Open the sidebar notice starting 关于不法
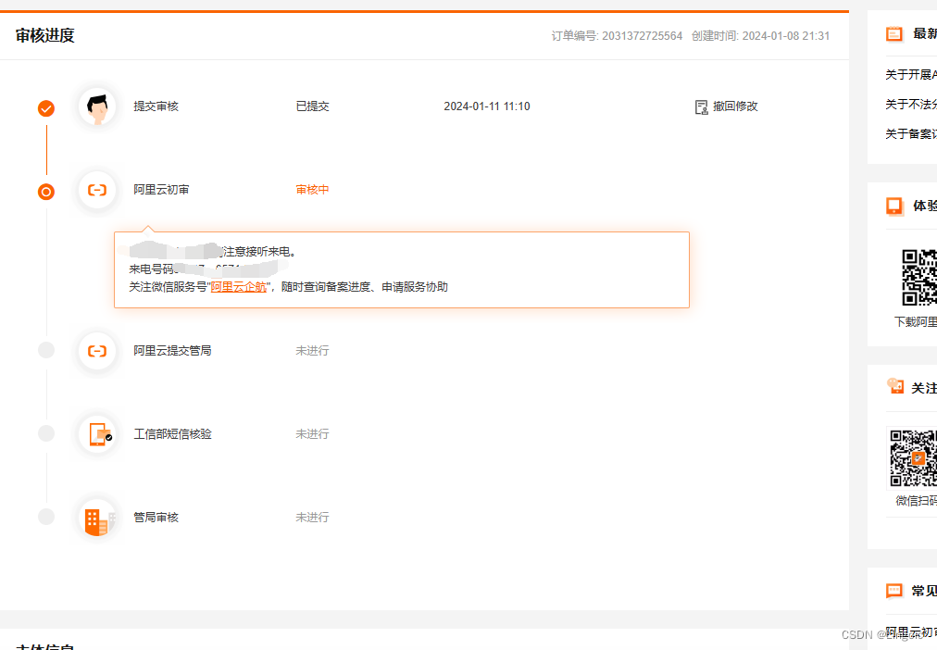 [x=911, y=105]
